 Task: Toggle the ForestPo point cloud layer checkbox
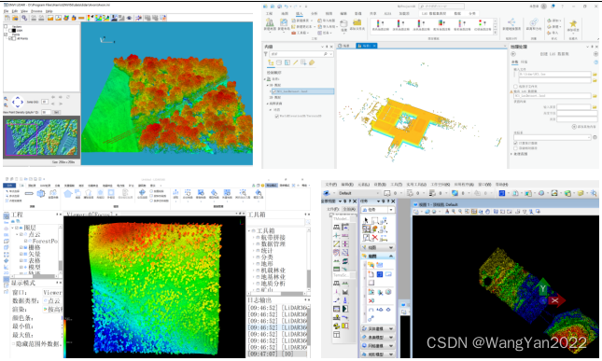(x=26, y=241)
